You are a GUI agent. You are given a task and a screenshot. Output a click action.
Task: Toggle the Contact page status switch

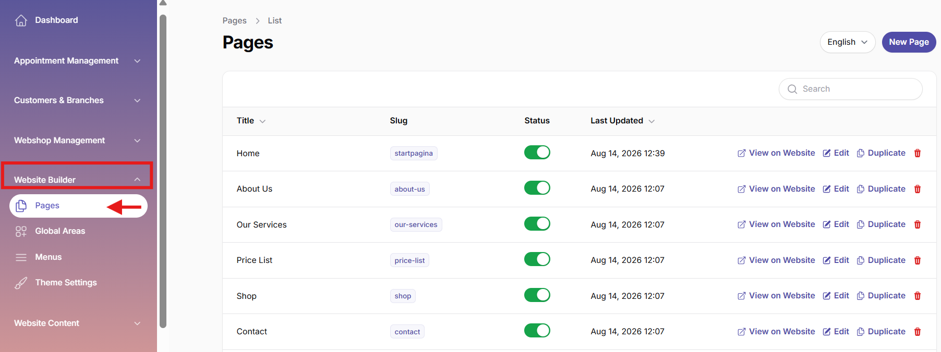coord(537,331)
